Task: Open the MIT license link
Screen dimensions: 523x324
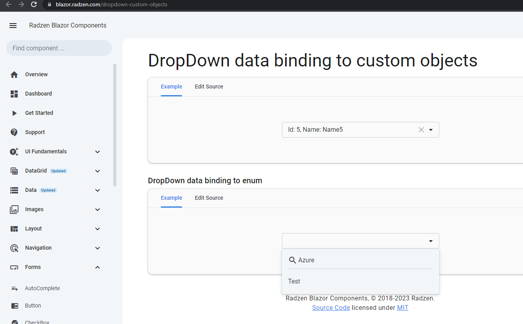Action: 403,307
